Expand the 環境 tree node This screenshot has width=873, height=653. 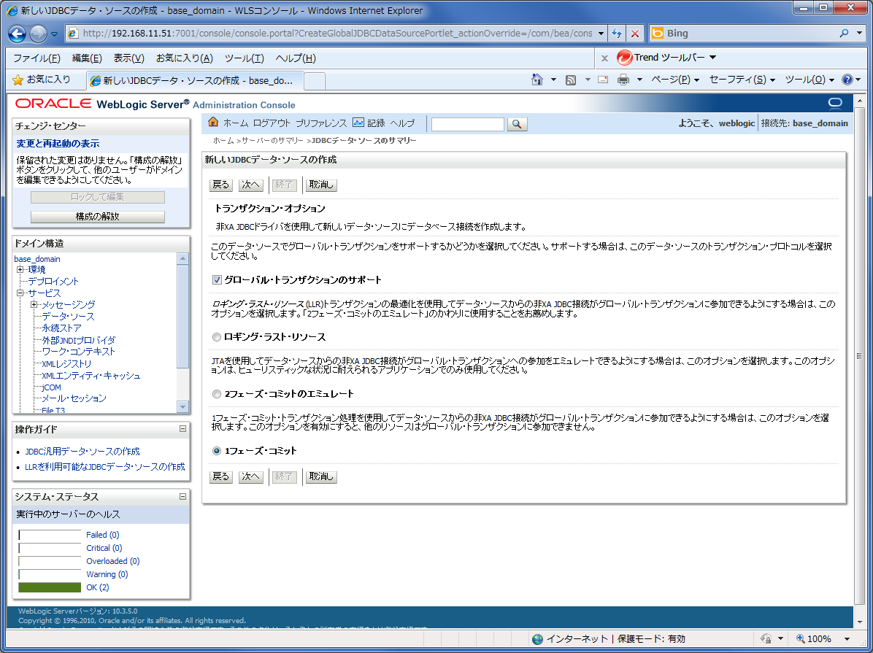pyautogui.click(x=20, y=269)
